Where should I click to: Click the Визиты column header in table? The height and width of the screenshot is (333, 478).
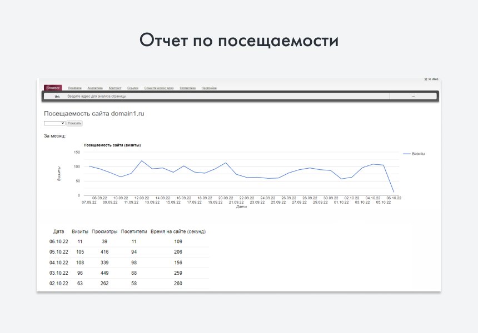pyautogui.click(x=80, y=231)
